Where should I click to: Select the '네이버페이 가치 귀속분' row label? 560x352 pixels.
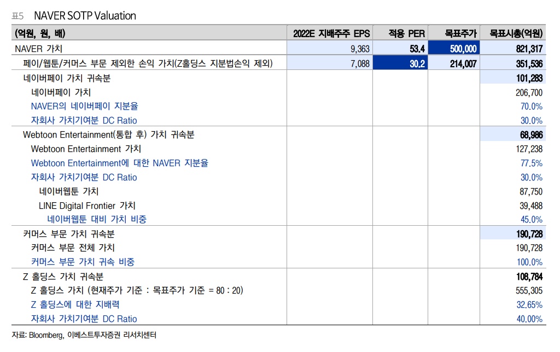pyautogui.click(x=67, y=78)
